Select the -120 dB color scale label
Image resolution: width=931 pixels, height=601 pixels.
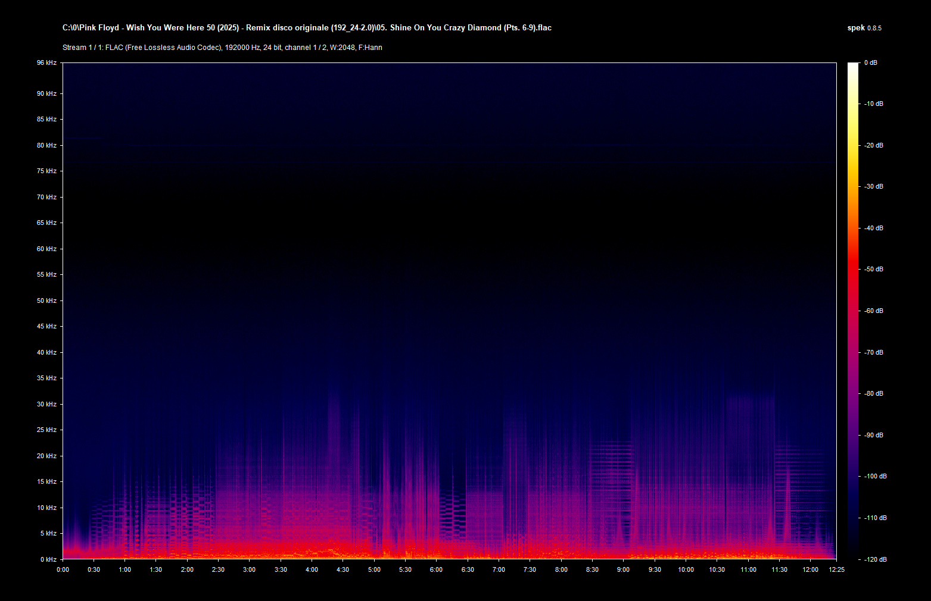tap(874, 559)
